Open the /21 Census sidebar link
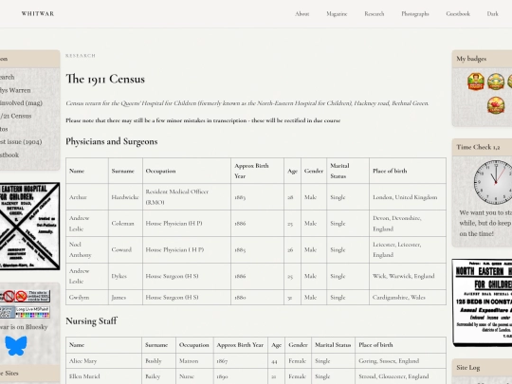 click(16, 116)
